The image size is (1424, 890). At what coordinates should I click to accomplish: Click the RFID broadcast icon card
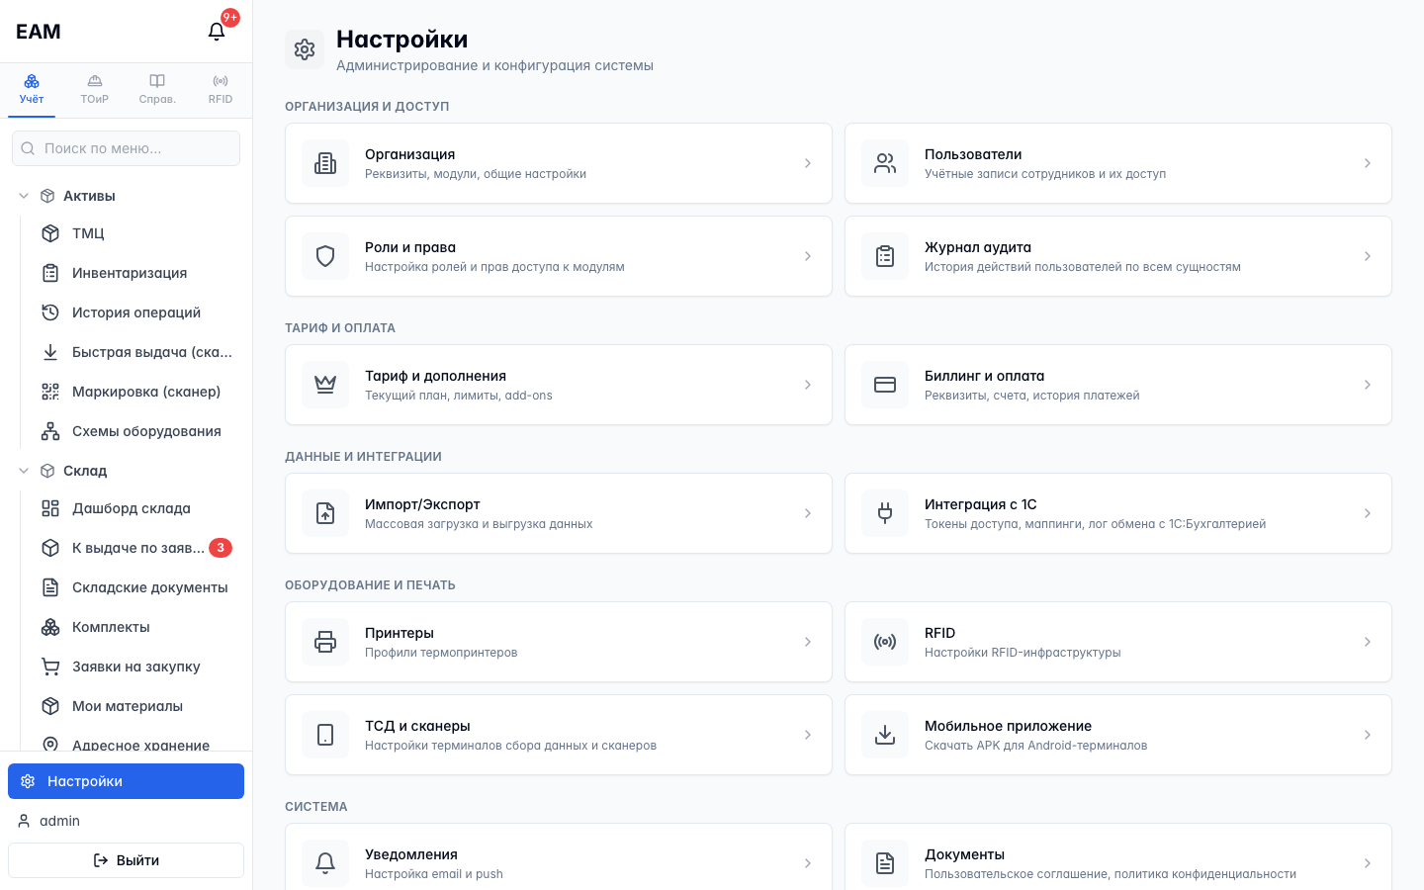[x=885, y=642]
